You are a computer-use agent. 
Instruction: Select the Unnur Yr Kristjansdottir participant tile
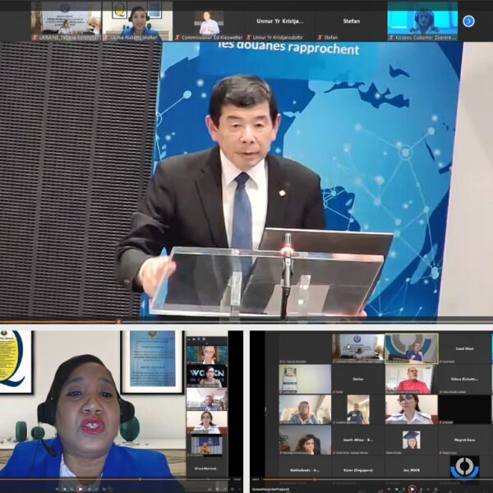point(280,21)
